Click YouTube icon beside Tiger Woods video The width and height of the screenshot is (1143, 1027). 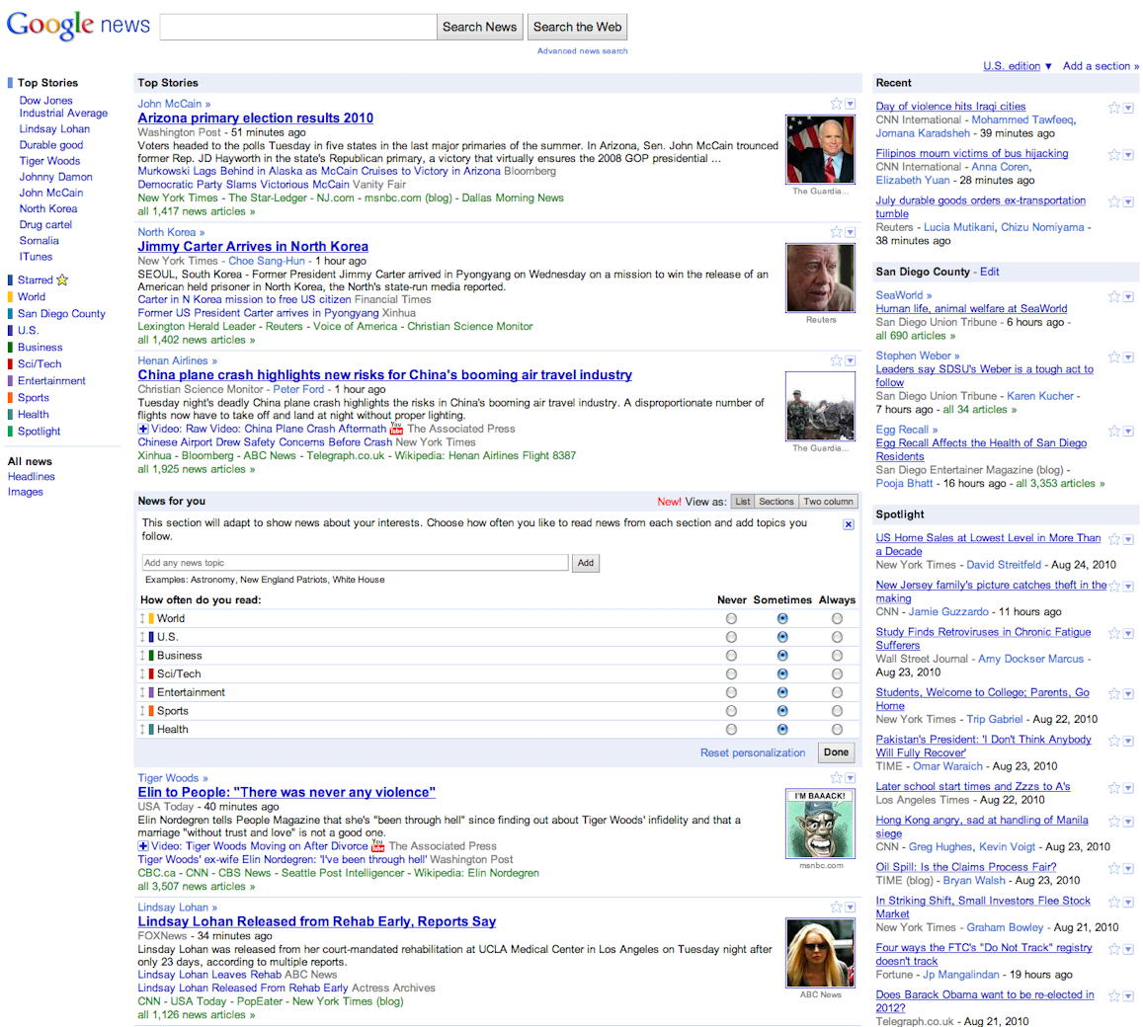point(377,846)
